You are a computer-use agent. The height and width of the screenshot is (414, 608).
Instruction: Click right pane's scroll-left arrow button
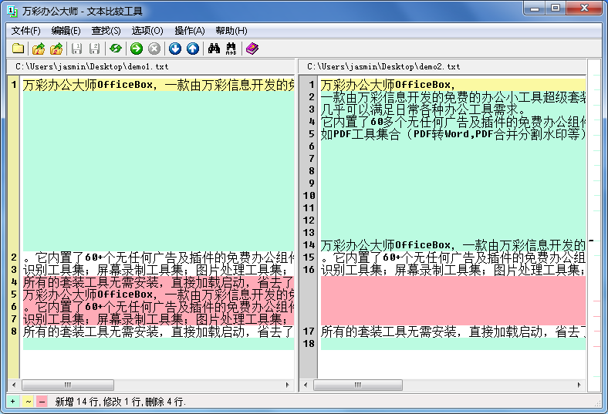(306, 385)
